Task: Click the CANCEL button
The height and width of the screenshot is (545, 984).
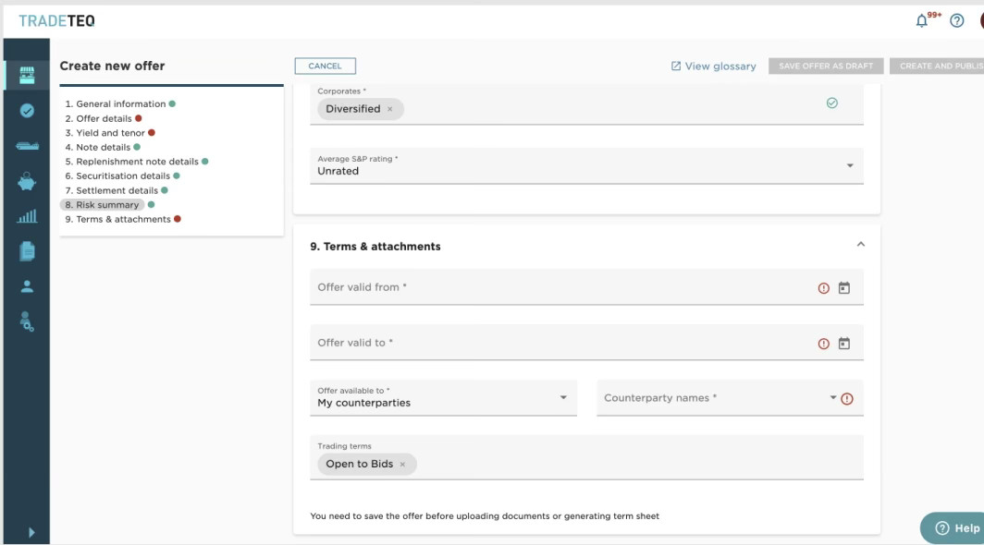Action: 326,66
